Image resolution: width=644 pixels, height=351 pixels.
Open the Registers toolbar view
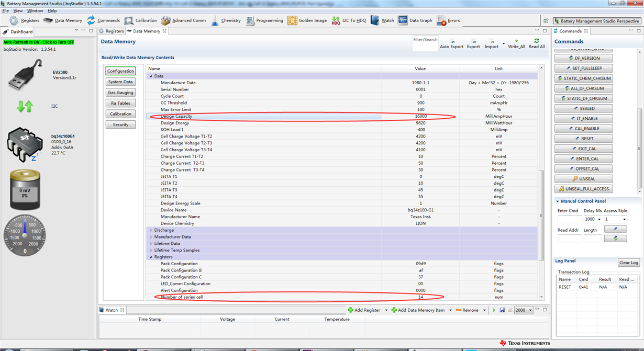point(24,20)
